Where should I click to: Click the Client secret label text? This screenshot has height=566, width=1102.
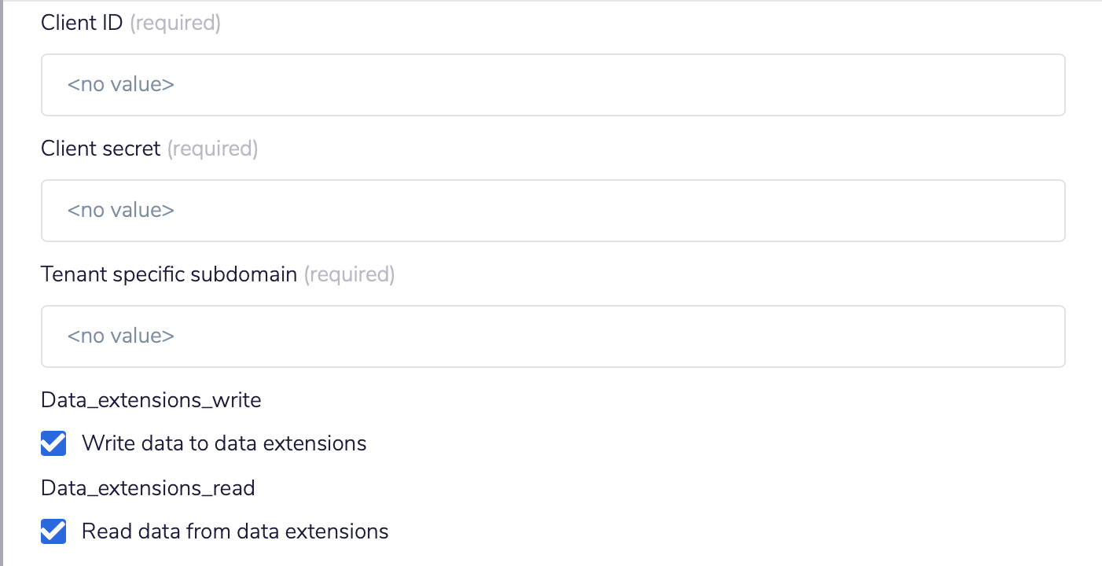(x=101, y=148)
